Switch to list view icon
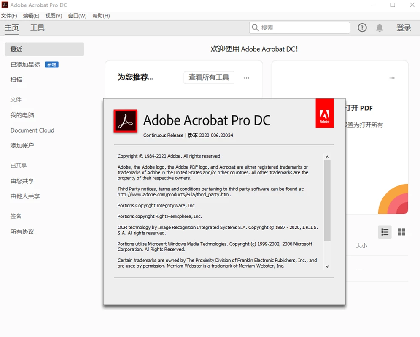This screenshot has width=420, height=337. click(385, 232)
